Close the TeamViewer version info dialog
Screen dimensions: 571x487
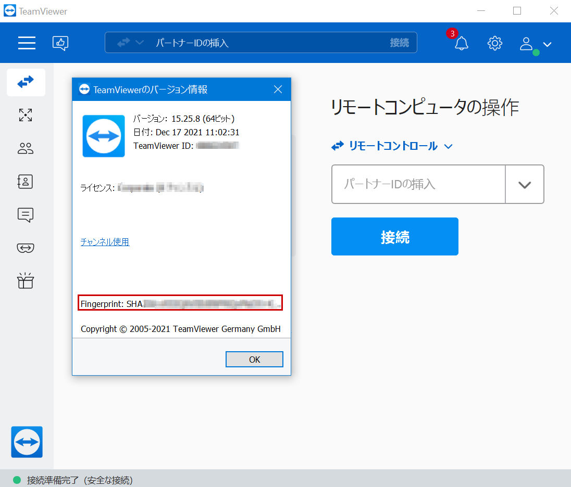pos(278,89)
